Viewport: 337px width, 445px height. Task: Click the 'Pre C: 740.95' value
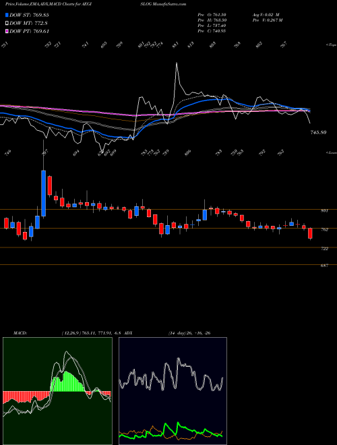212,31
